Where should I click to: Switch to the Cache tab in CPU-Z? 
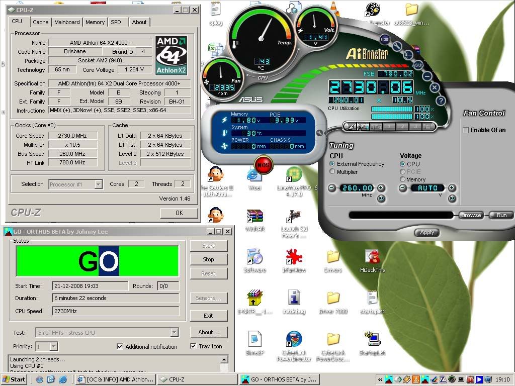pos(40,22)
